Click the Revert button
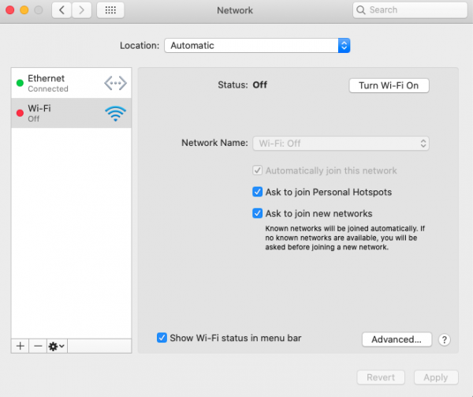The image size is (473, 397). 381,377
